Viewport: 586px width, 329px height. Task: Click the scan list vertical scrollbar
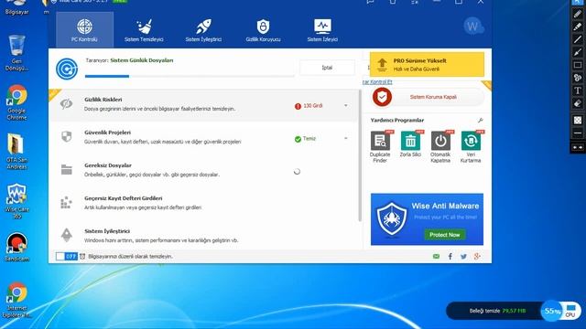point(360,155)
